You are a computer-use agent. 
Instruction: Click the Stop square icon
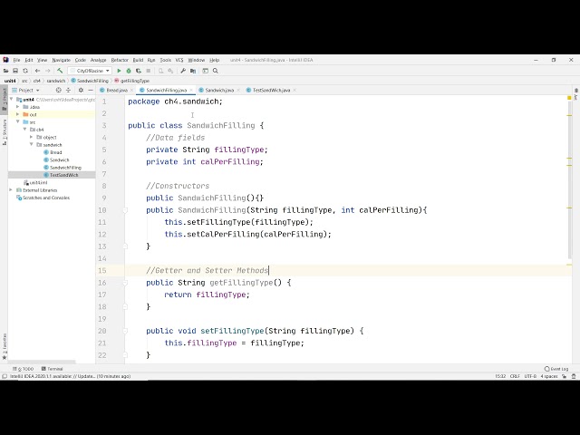click(x=149, y=71)
